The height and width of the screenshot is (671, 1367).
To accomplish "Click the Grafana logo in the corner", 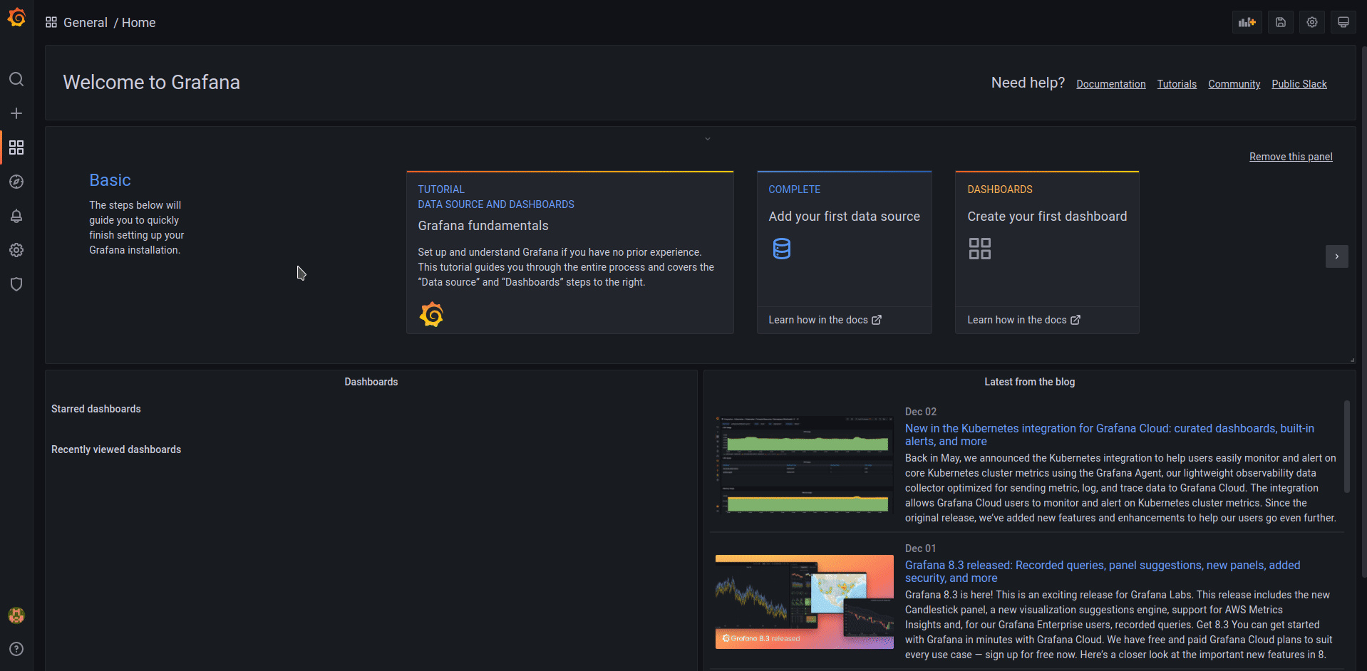I will pyautogui.click(x=16, y=18).
